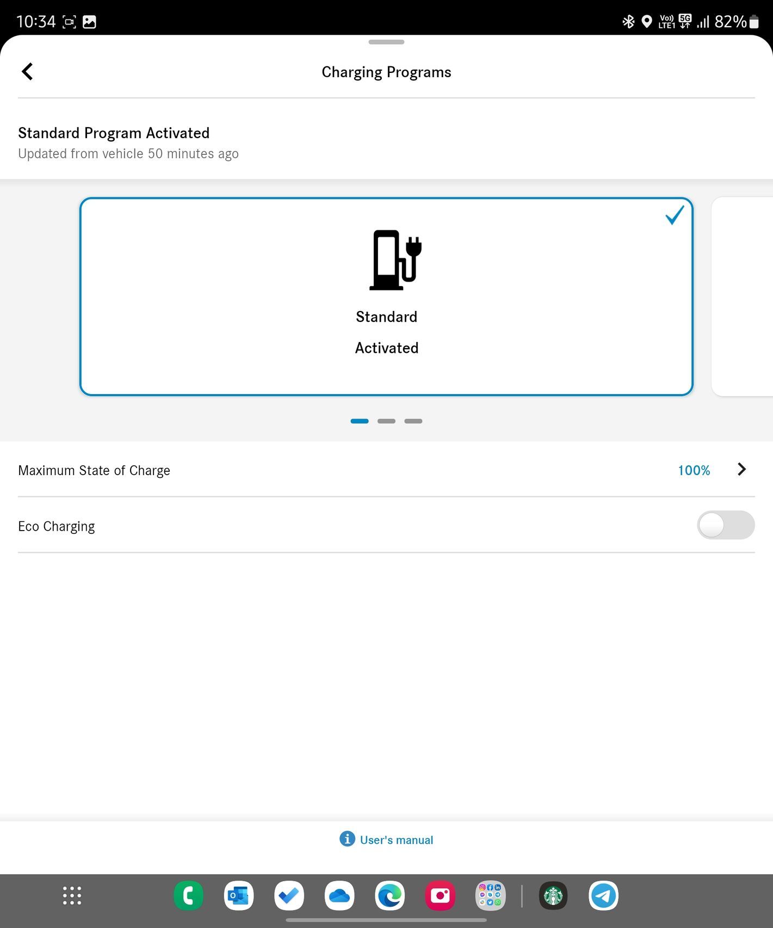Open the Starbucks app icon

click(x=553, y=895)
